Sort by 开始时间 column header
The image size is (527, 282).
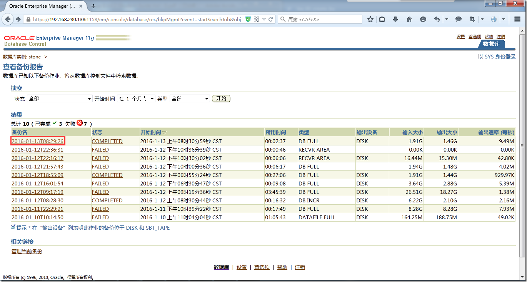click(151, 132)
